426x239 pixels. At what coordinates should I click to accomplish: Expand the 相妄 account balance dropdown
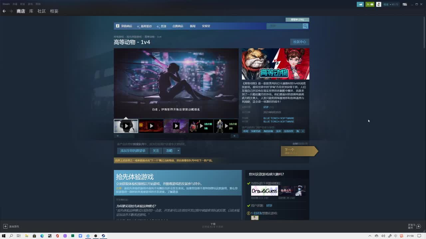(x=391, y=4)
